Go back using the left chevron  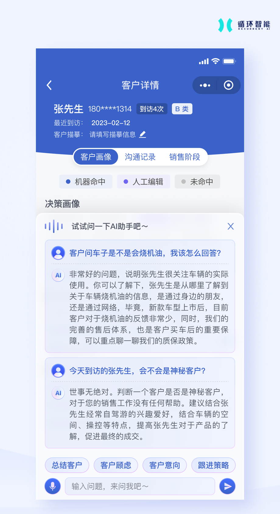coord(49,85)
